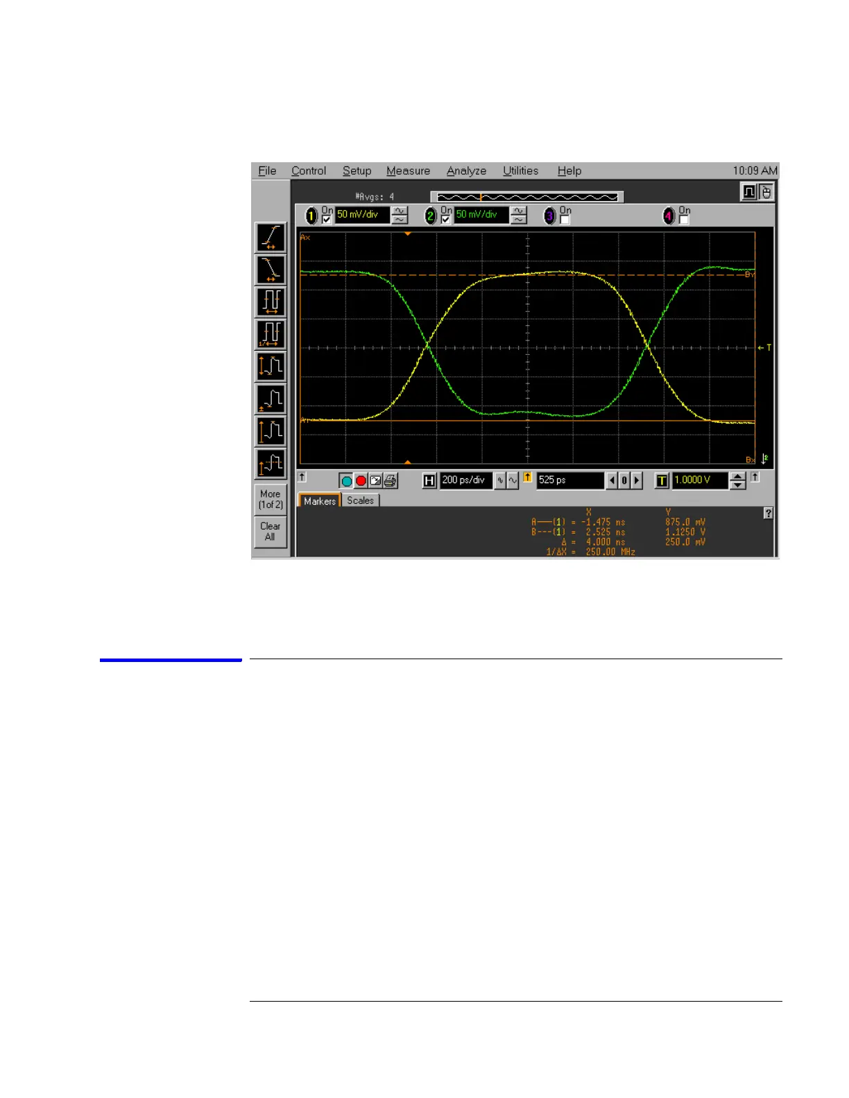Screen dimensions: 849x1098
Task: Click the help question mark in markers panel
Action: [768, 514]
